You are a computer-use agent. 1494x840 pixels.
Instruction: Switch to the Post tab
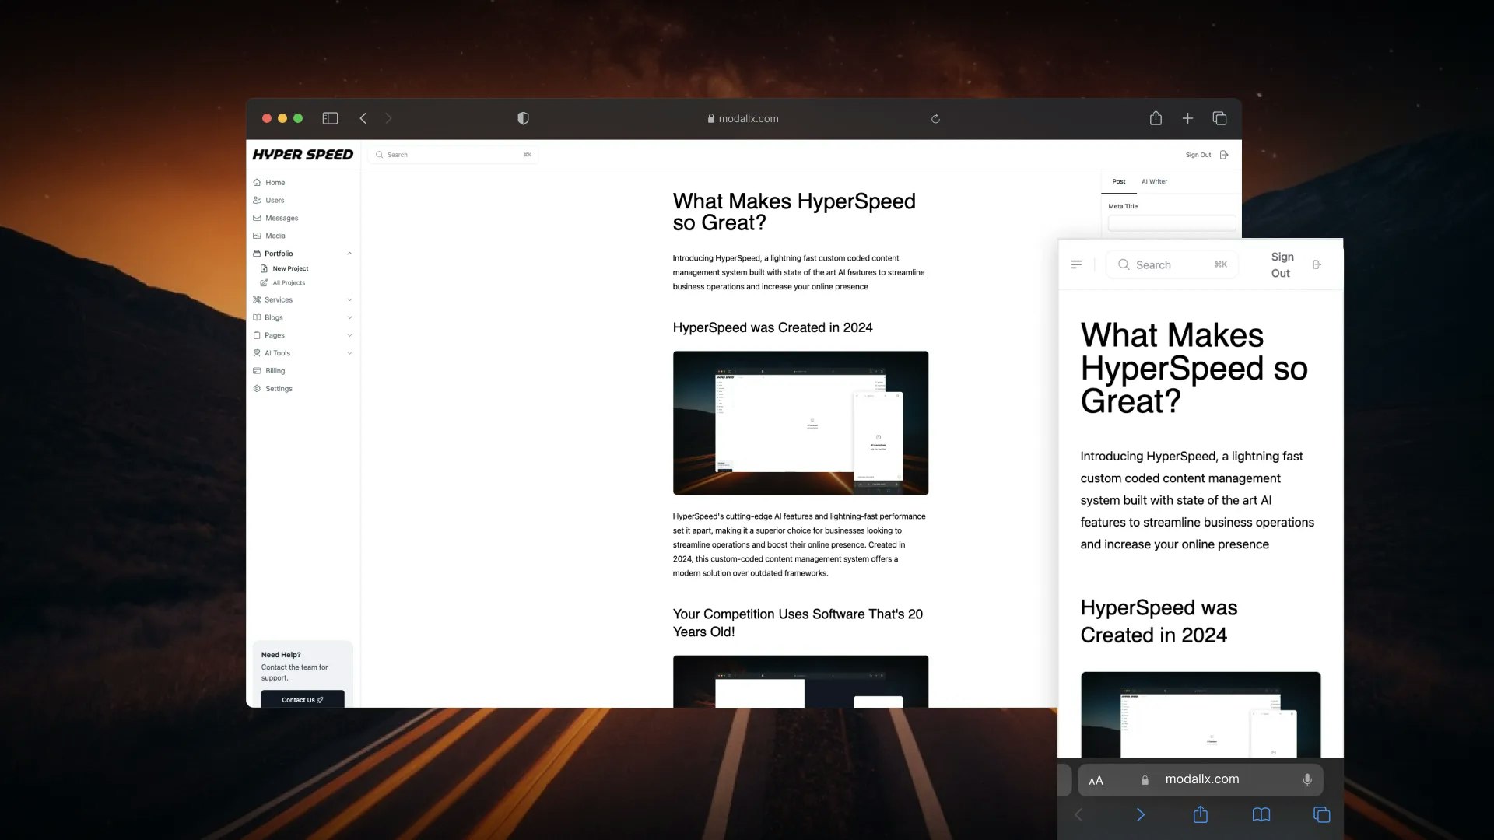click(x=1119, y=181)
